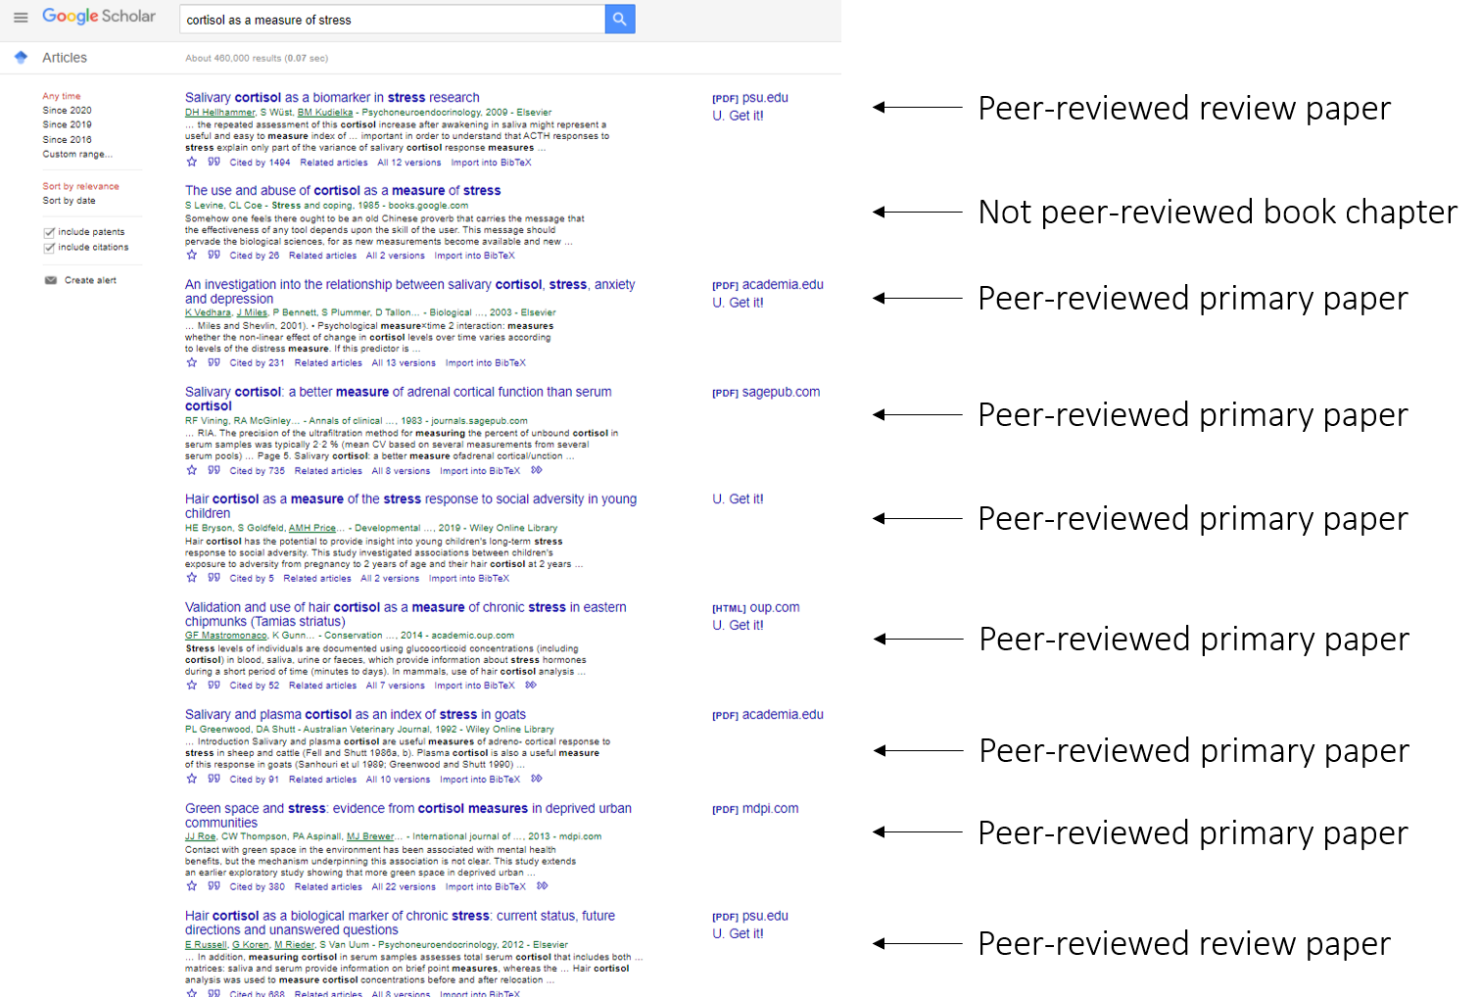Star the 'investigation into the relationship' result

(x=192, y=362)
